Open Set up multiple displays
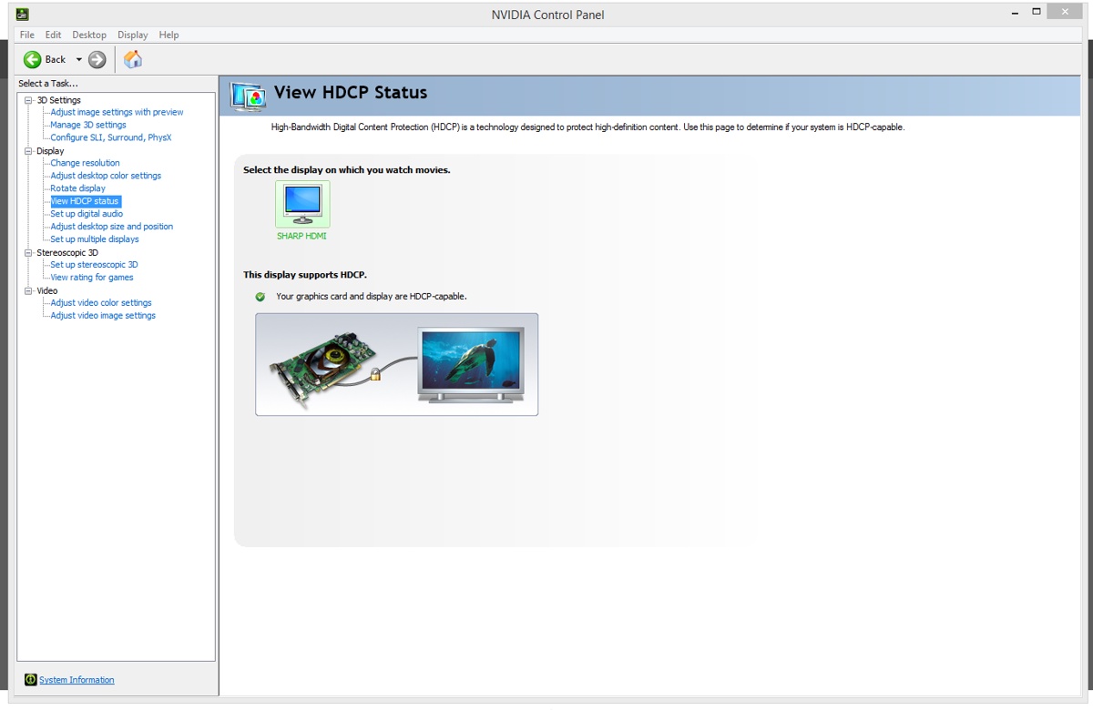Viewport: 1093px width, 710px height. tap(95, 239)
